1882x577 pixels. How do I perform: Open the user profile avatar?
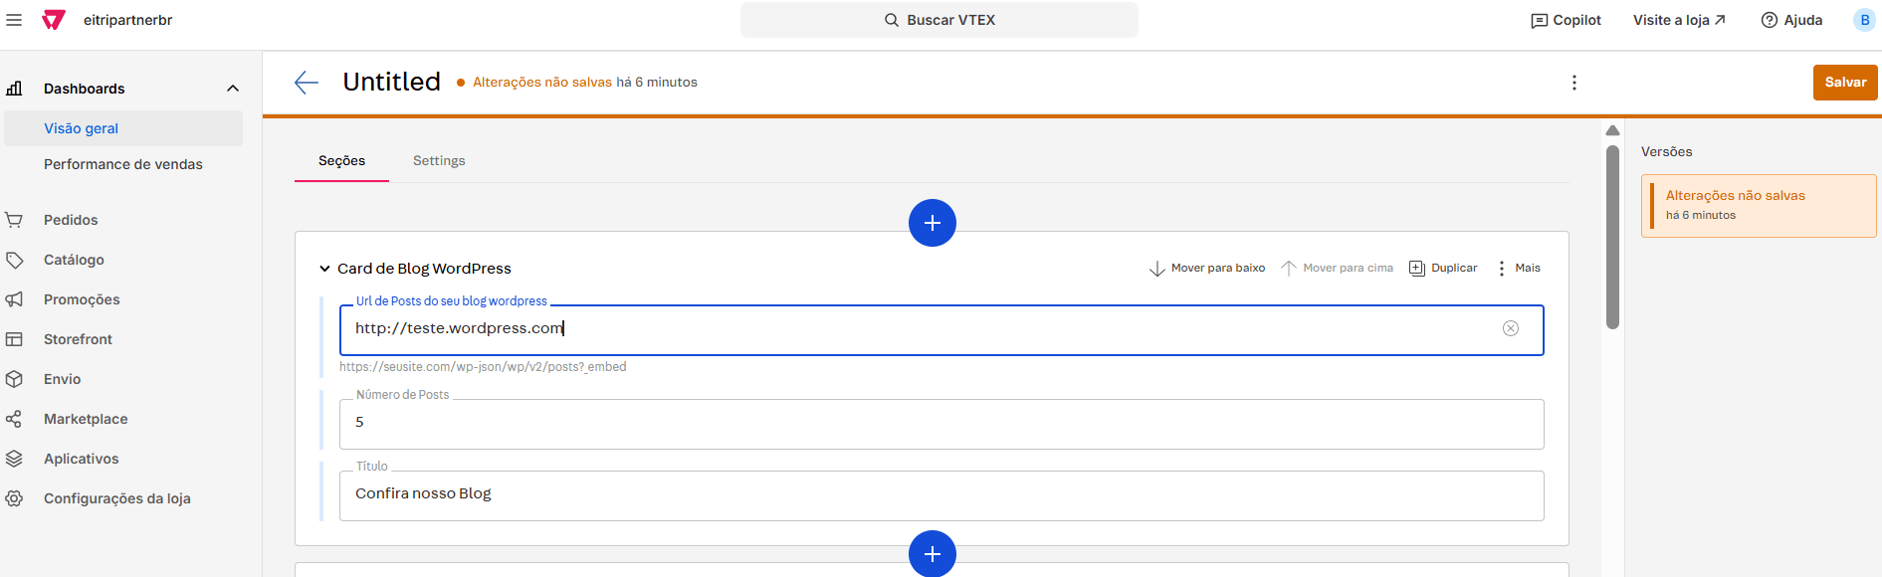(x=1864, y=20)
